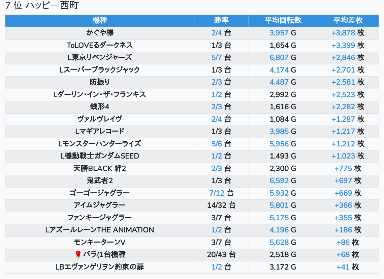Select the 平均差枚 column header
The height and width of the screenshot is (279, 384).
pos(348,20)
